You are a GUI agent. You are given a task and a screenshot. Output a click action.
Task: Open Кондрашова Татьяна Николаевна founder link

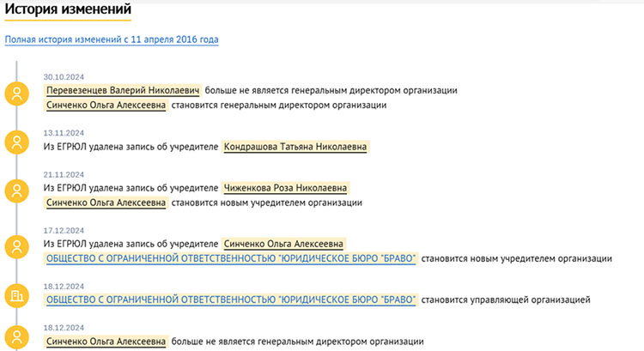pyautogui.click(x=295, y=147)
